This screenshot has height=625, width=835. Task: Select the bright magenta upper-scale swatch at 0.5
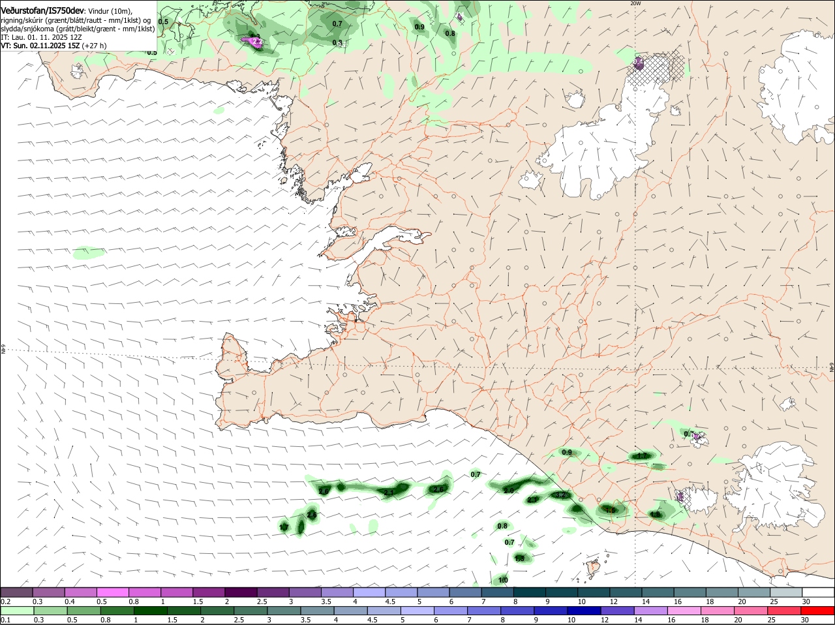click(113, 592)
